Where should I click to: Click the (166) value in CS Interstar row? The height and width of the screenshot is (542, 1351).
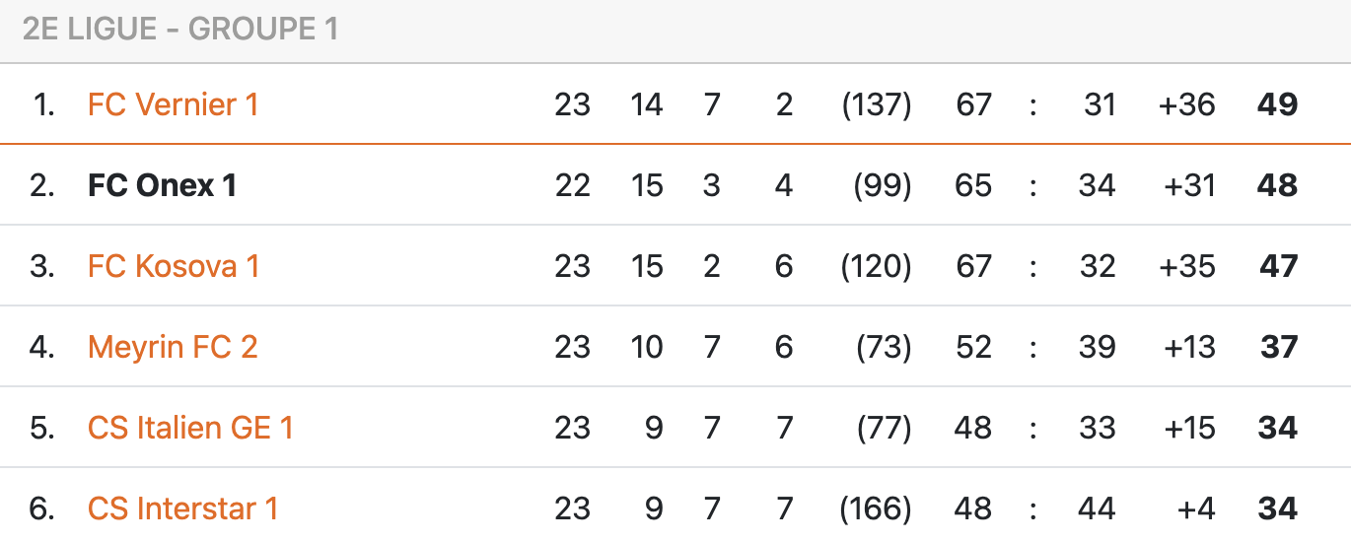click(877, 508)
